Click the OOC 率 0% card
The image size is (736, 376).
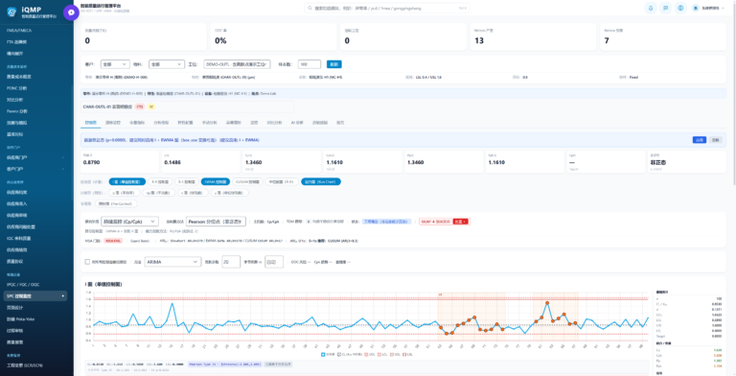[x=273, y=37]
